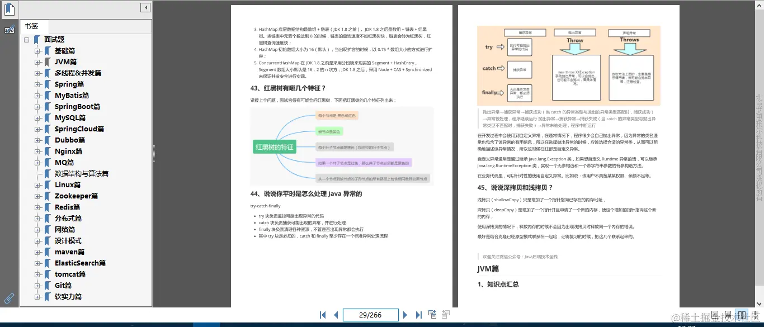Select the 书签 tab
Viewport: 764px width, 327px height.
[35, 26]
